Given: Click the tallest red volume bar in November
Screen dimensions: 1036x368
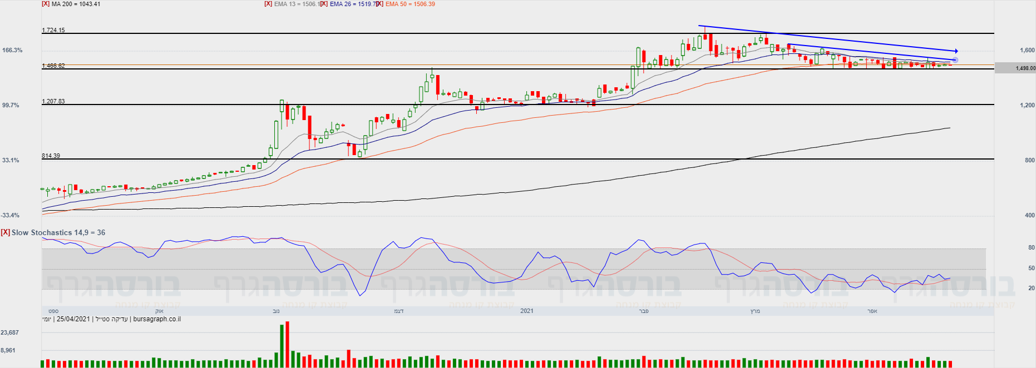Looking at the screenshot, I should pos(287,345).
